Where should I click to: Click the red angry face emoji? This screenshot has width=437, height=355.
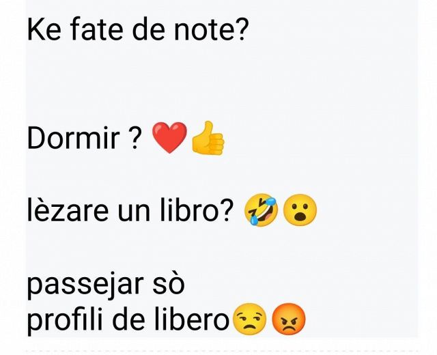pyautogui.click(x=288, y=319)
